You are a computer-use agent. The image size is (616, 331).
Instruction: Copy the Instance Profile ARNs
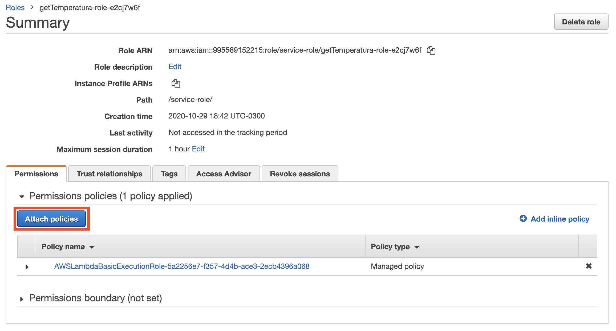[176, 83]
